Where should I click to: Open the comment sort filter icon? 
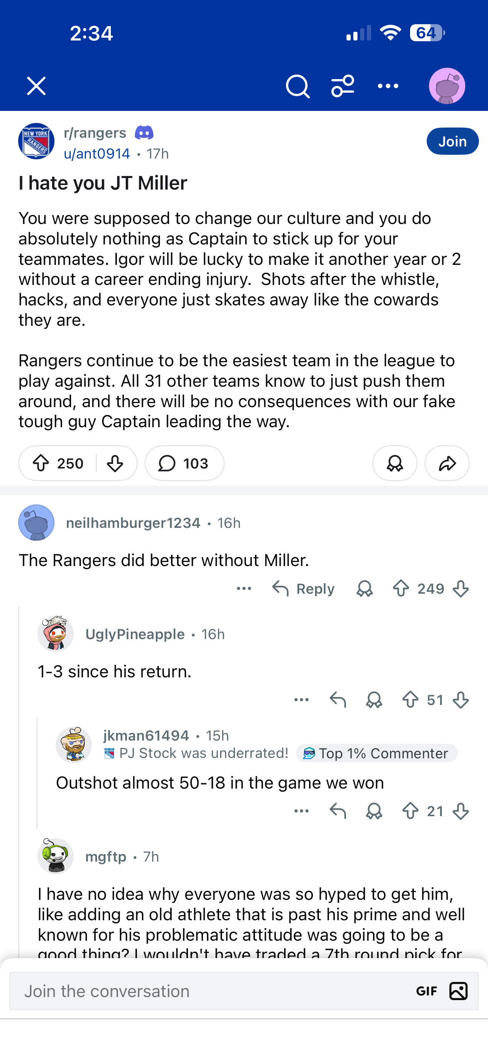(343, 86)
